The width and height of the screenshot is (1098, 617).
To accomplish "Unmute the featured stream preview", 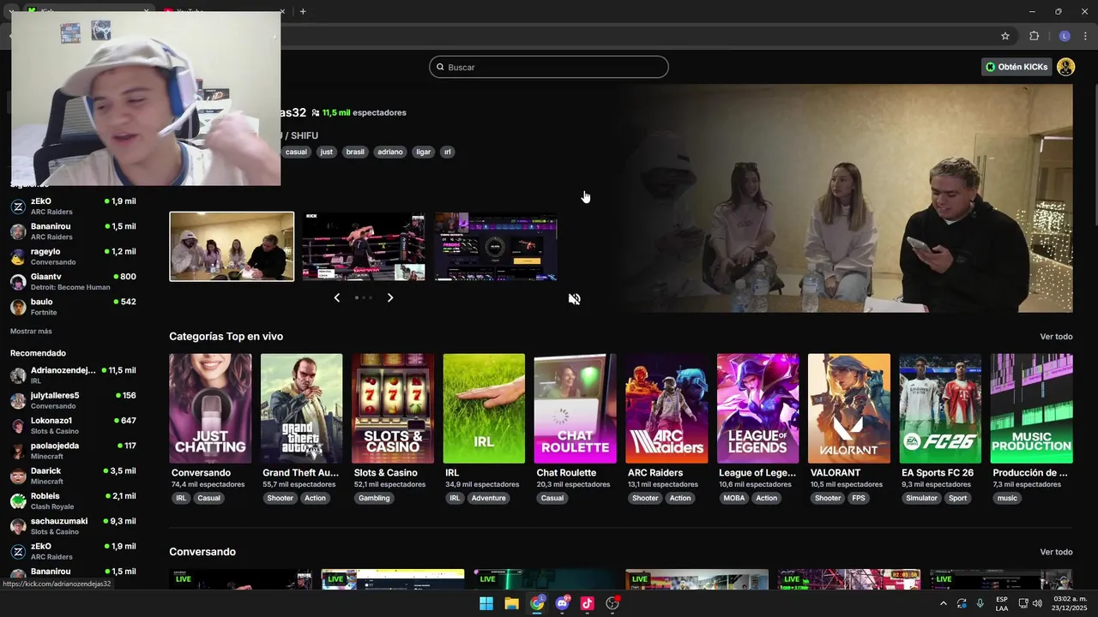I will point(574,299).
